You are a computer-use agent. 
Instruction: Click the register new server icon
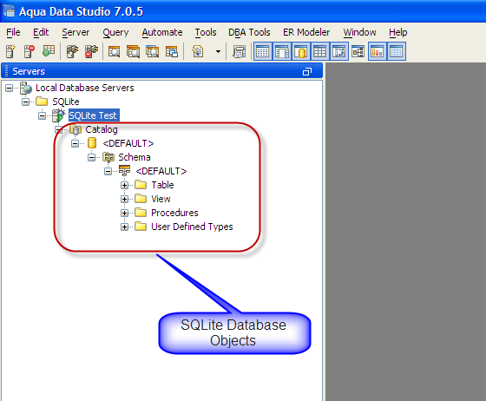(x=10, y=51)
